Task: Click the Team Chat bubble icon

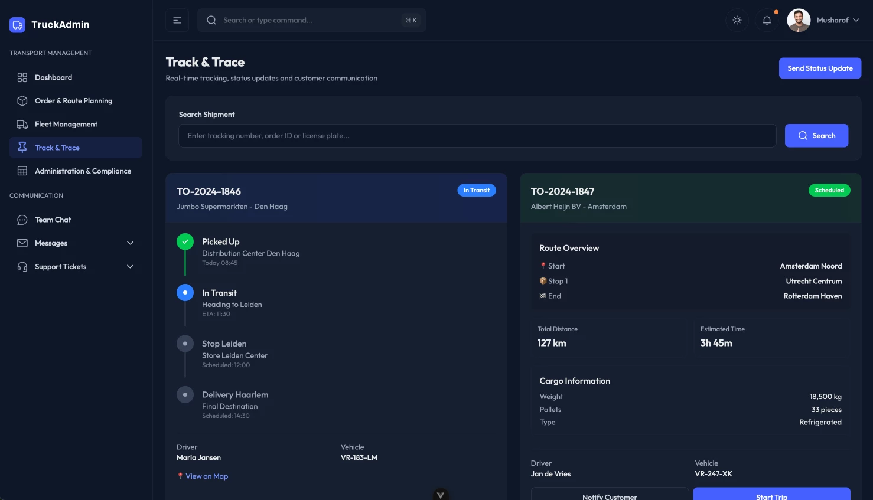Action: [22, 220]
